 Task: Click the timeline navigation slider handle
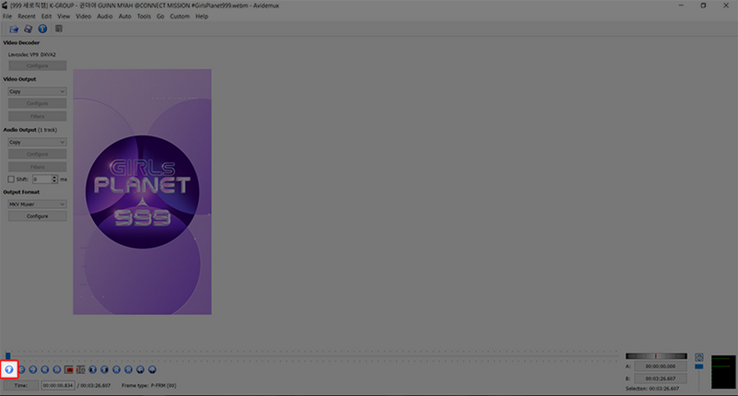[8, 355]
